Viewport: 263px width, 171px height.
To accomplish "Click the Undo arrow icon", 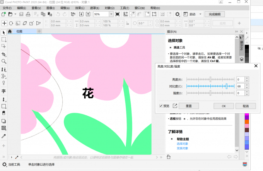I will click(58, 14).
